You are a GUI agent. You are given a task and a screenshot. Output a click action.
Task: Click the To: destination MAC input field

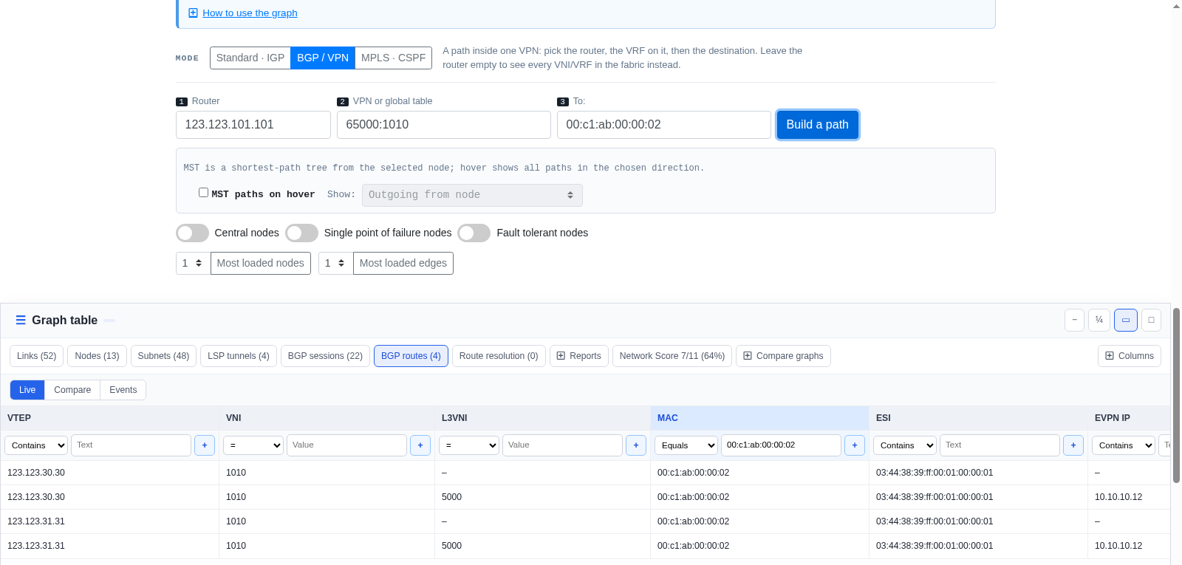click(664, 125)
